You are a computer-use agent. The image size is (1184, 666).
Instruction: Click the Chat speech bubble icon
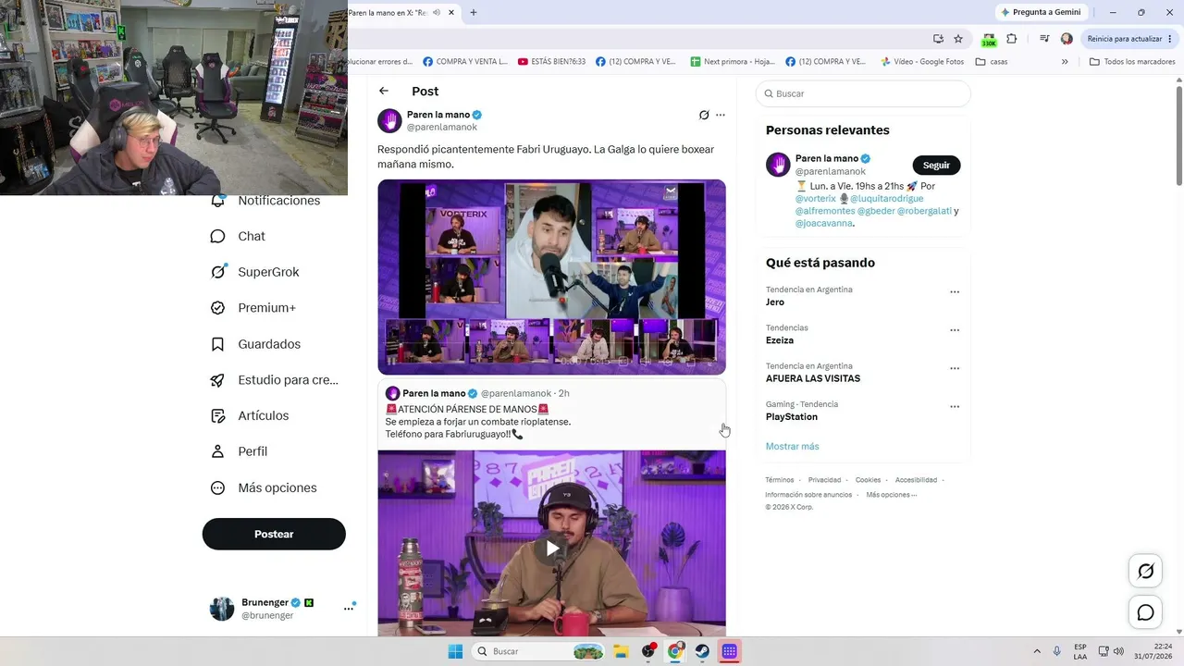218,236
